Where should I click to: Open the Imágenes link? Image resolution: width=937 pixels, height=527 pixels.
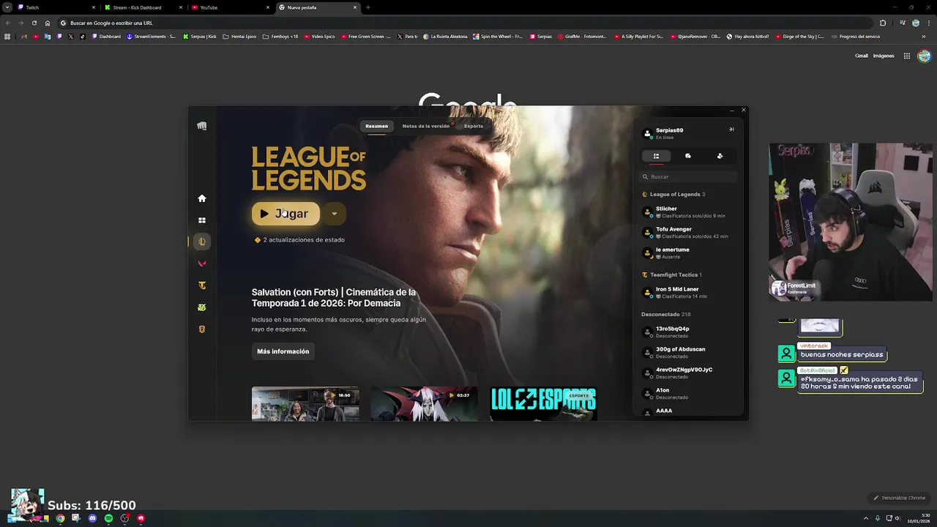pyautogui.click(x=884, y=56)
